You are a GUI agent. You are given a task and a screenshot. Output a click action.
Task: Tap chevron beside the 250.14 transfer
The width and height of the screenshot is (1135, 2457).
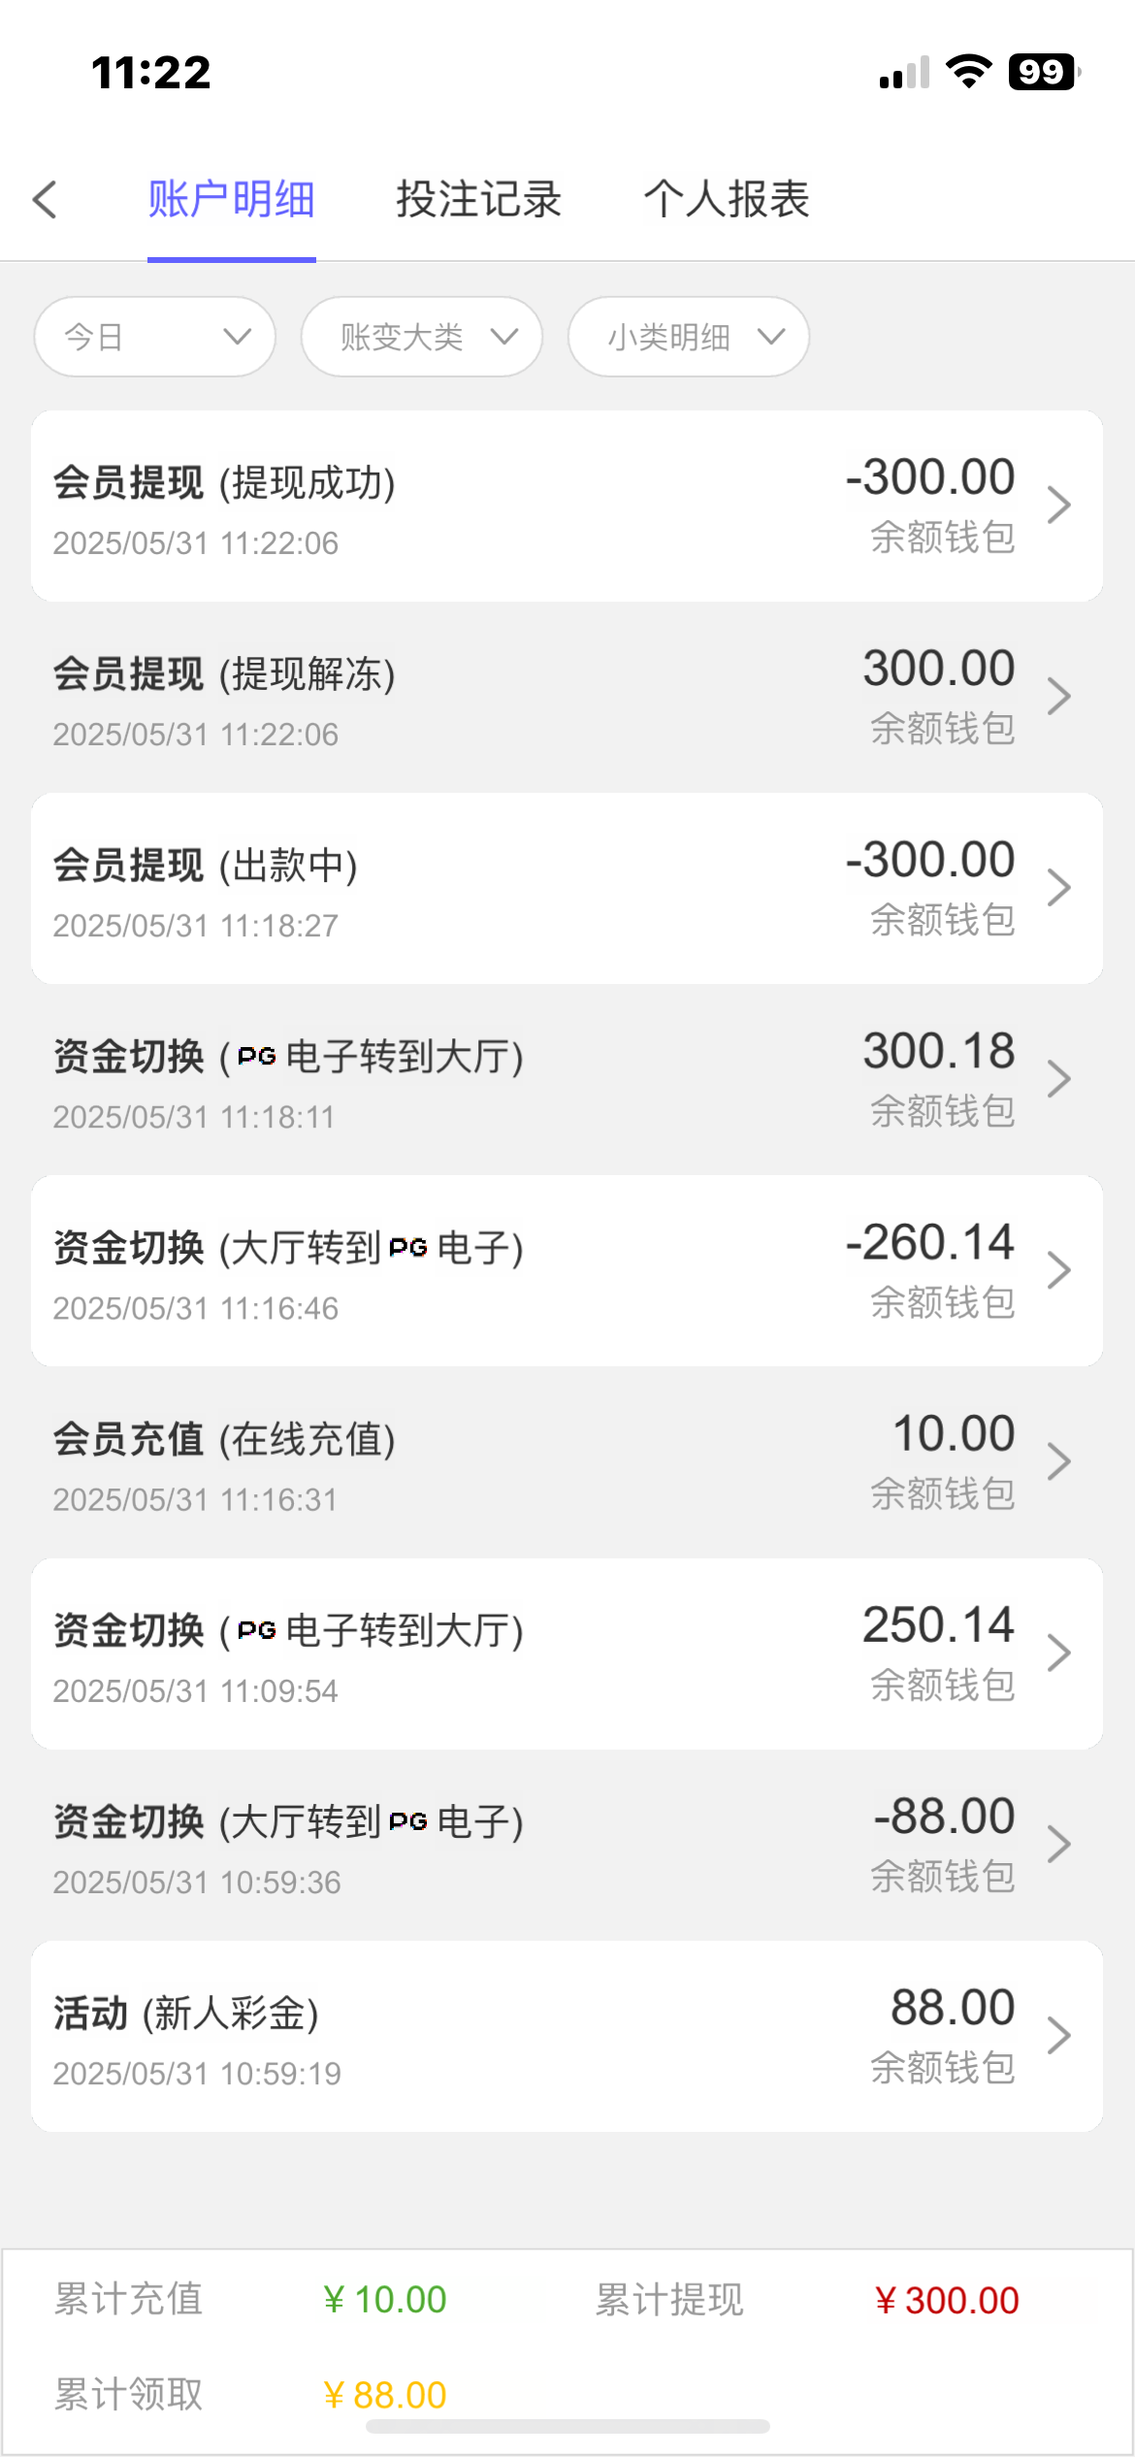click(1058, 1653)
